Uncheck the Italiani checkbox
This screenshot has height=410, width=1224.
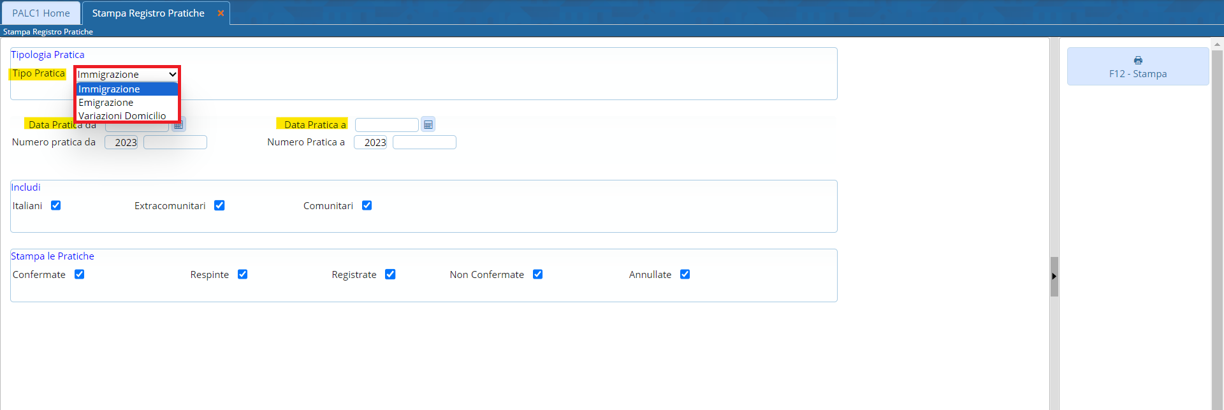click(56, 205)
